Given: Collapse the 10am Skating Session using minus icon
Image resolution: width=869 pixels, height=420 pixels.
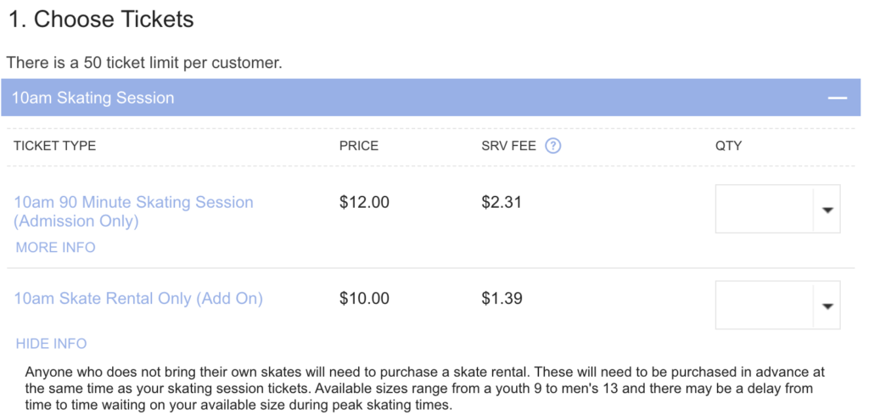Looking at the screenshot, I should pos(838,98).
